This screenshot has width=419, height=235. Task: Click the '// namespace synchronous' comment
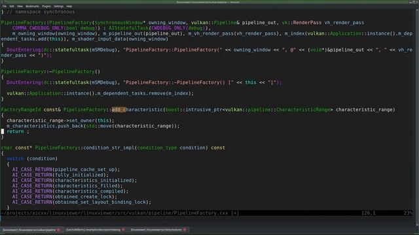click(41, 12)
